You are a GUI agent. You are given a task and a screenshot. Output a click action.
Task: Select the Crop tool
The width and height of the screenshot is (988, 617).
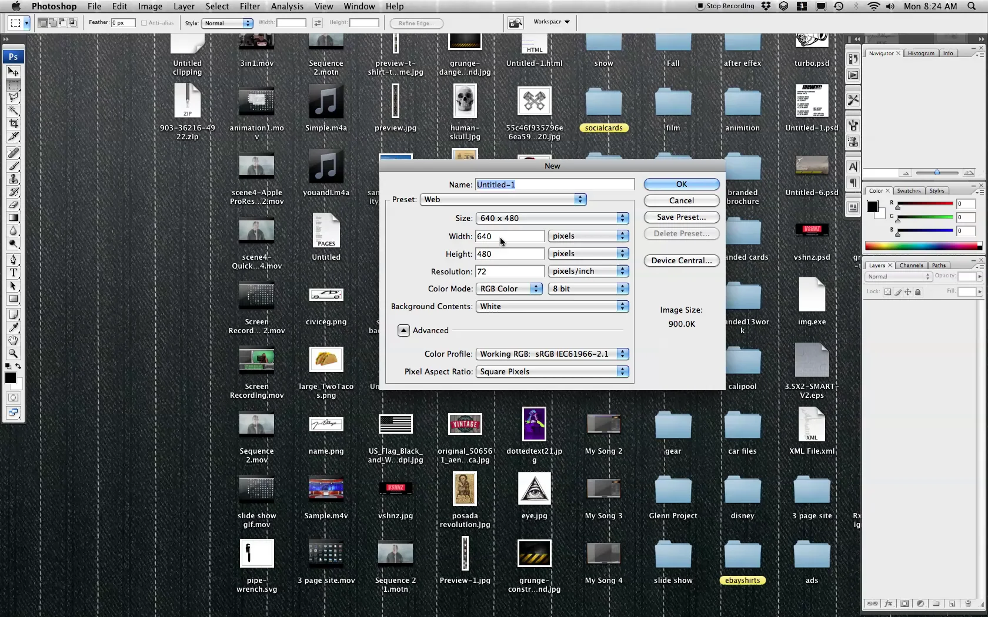click(x=13, y=123)
